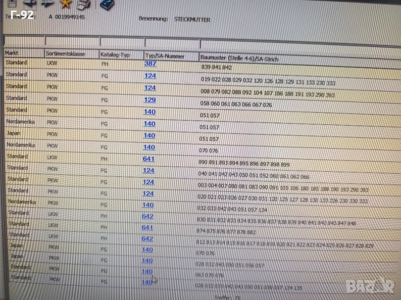This screenshot has width=401, height=300.
Task: Click the Katalog-Typ column header
Action: coord(120,55)
